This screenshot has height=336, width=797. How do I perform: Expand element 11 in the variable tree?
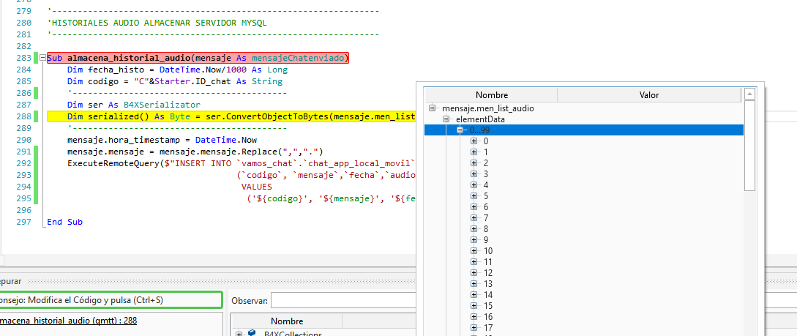click(474, 262)
